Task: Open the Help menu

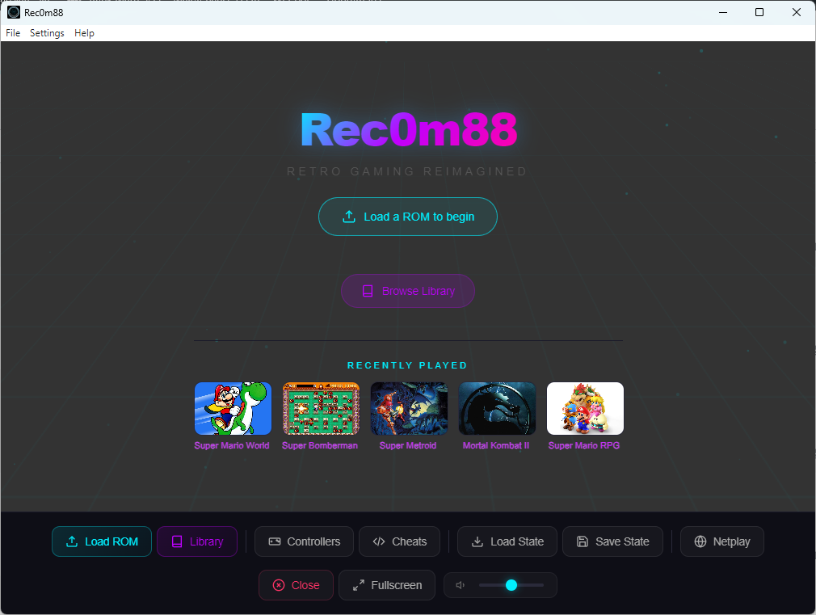Action: 84,33
